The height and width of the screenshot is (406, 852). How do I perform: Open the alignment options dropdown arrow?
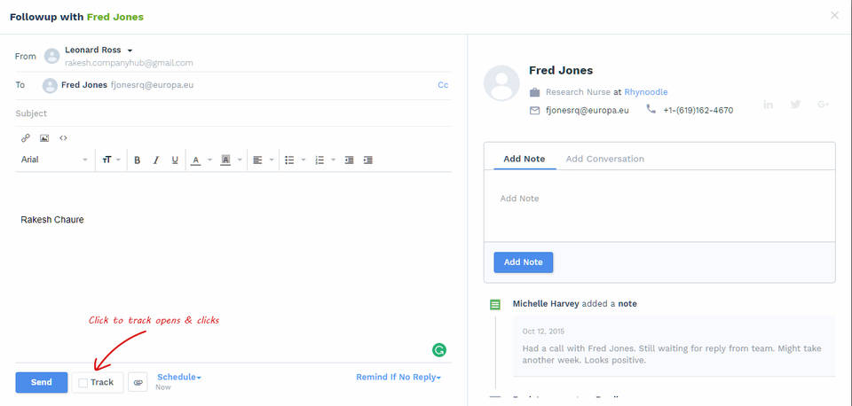[272, 160]
